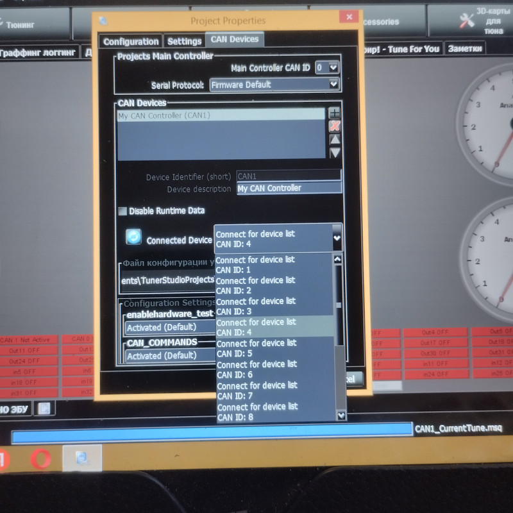Image resolution: width=513 pixels, height=513 pixels.
Task: Click the Device description My CAN Controller field
Action: pyautogui.click(x=289, y=188)
